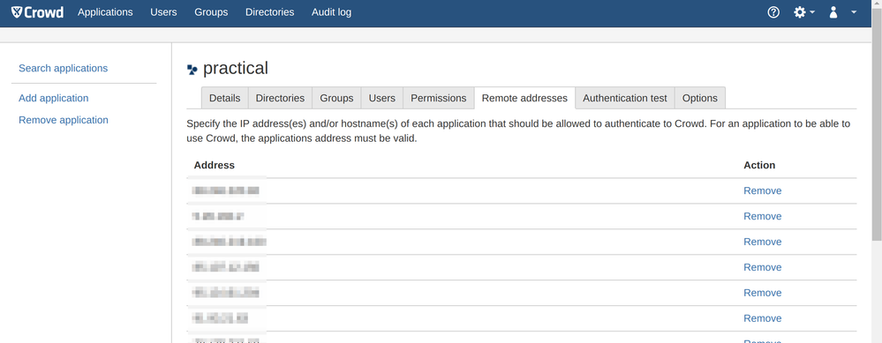Screen dimensions: 882x343
Task: Open the Authentication test tab
Action: 624,98
